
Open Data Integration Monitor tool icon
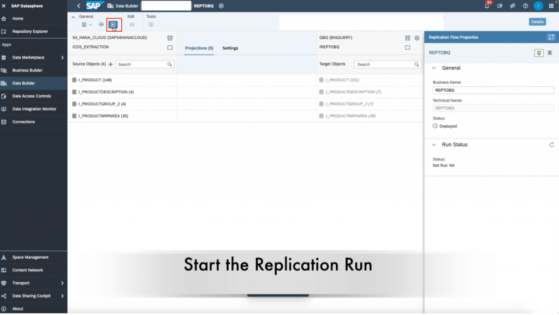[x=151, y=25]
